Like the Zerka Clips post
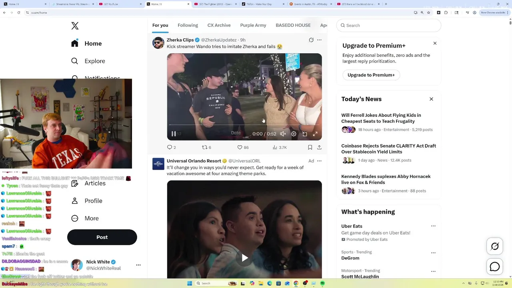The height and width of the screenshot is (288, 512). click(x=243, y=147)
